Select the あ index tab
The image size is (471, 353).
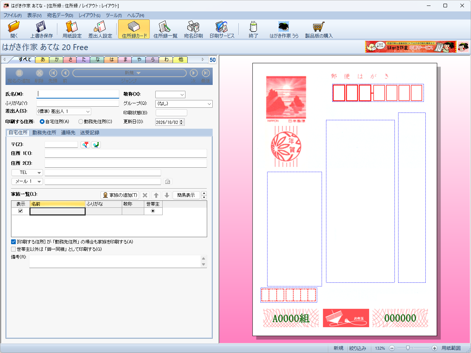(43, 60)
